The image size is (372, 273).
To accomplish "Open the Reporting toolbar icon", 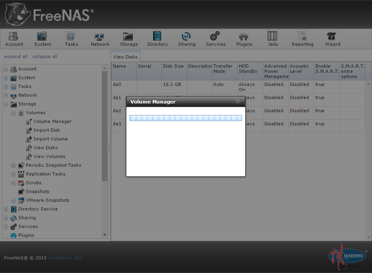I will coord(302,39).
